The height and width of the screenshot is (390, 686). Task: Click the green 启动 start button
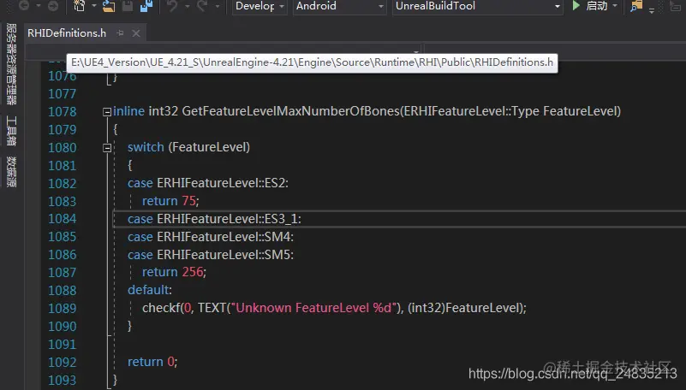pyautogui.click(x=590, y=6)
